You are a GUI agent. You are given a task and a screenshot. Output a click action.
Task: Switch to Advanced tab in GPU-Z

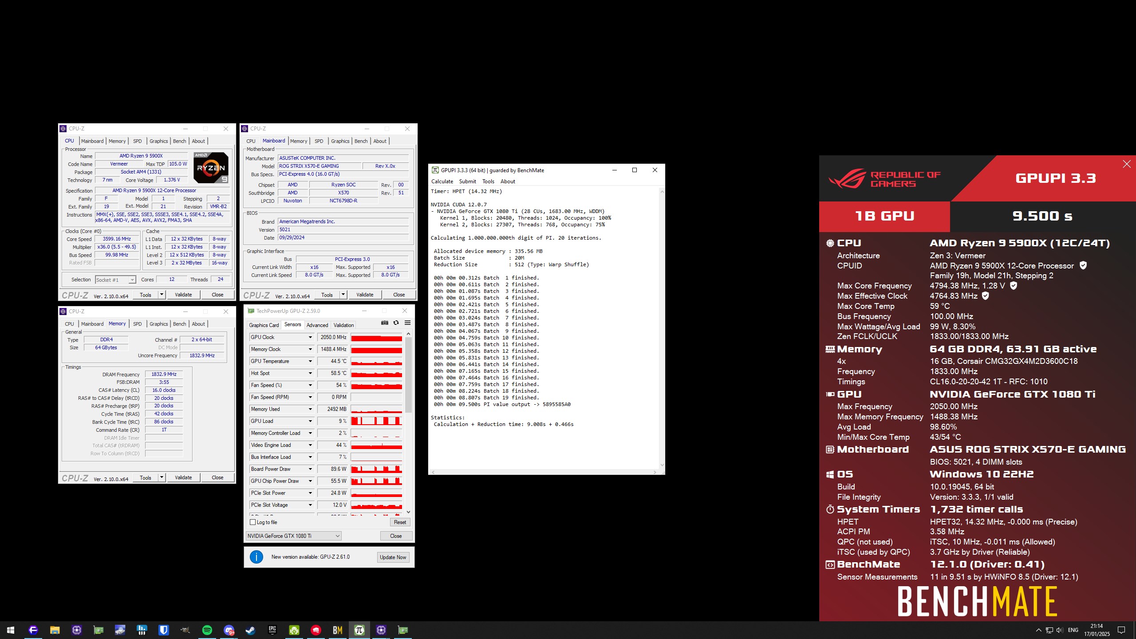(x=317, y=325)
